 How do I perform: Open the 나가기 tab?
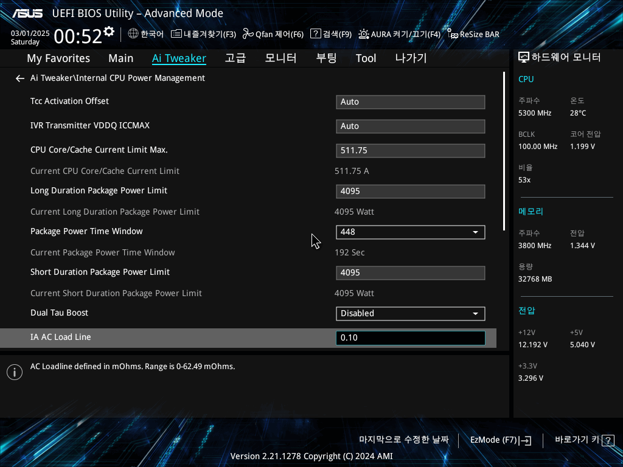[411, 58]
